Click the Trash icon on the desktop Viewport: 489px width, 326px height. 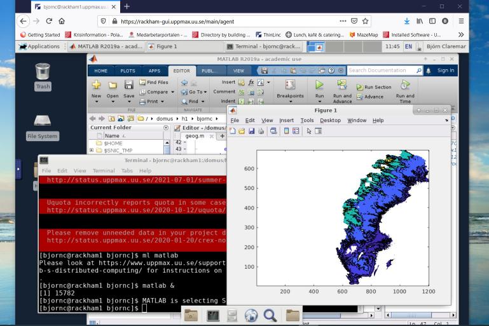[43, 71]
